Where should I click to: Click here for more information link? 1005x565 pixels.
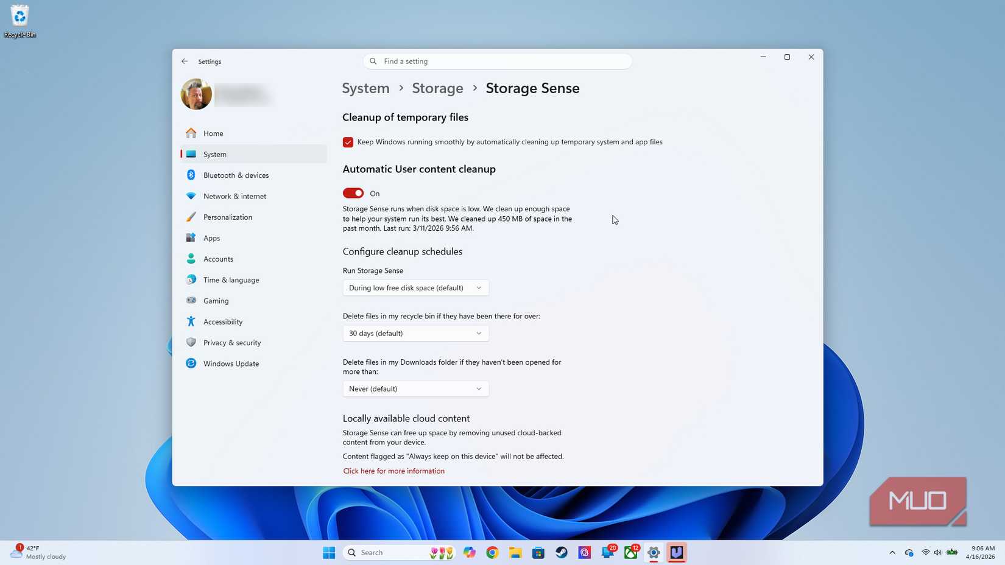point(393,471)
